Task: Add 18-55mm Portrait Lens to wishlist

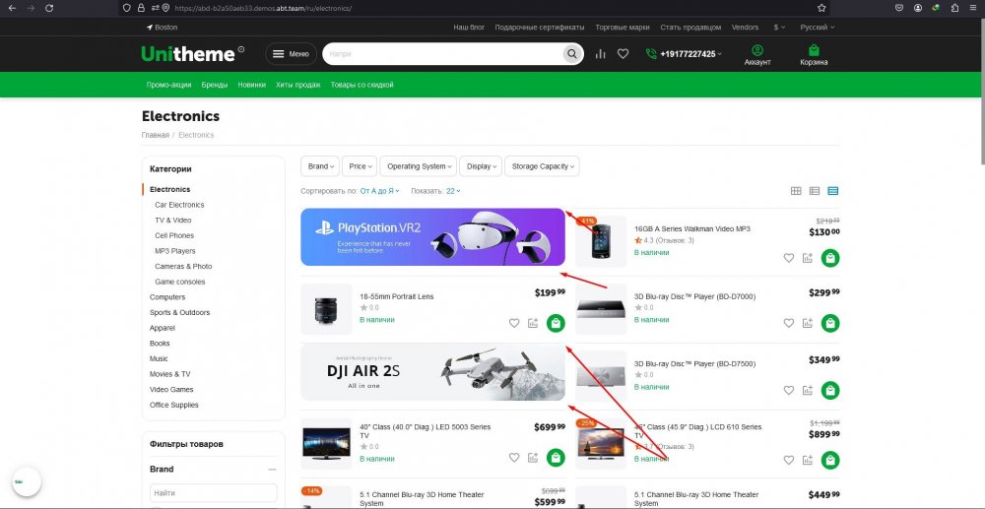Action: tap(514, 323)
